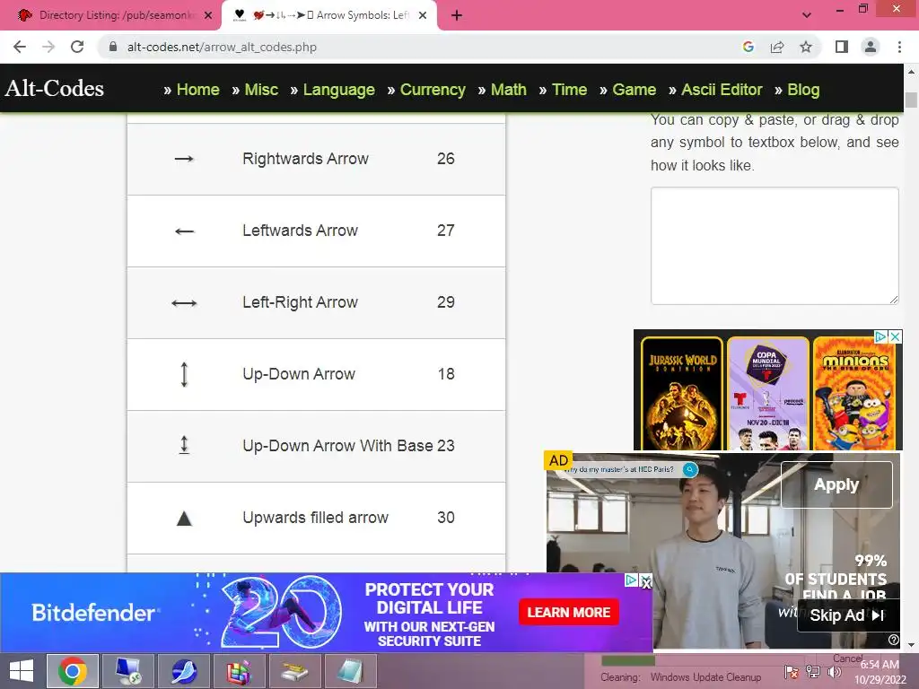The width and height of the screenshot is (919, 689).
Task: Click the share page icon
Action: (777, 47)
